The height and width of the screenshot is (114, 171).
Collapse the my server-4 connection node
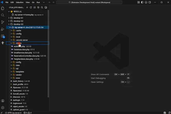coord(10,27)
